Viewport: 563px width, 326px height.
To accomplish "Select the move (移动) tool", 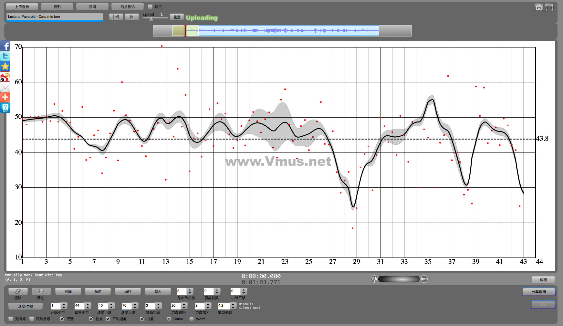I will [41, 291].
